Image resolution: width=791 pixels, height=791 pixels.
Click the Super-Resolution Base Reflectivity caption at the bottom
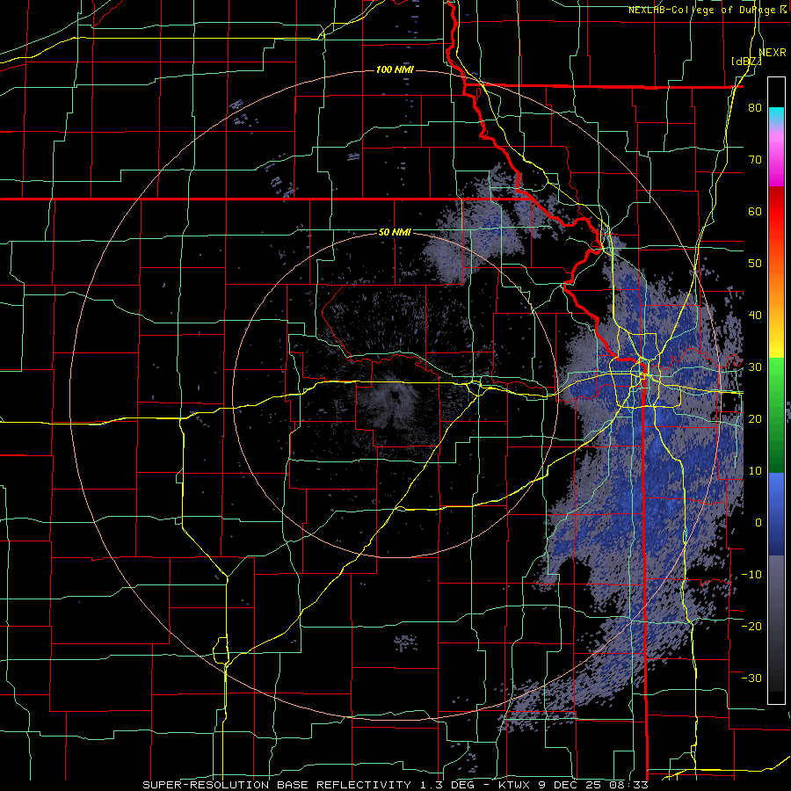[395, 785]
